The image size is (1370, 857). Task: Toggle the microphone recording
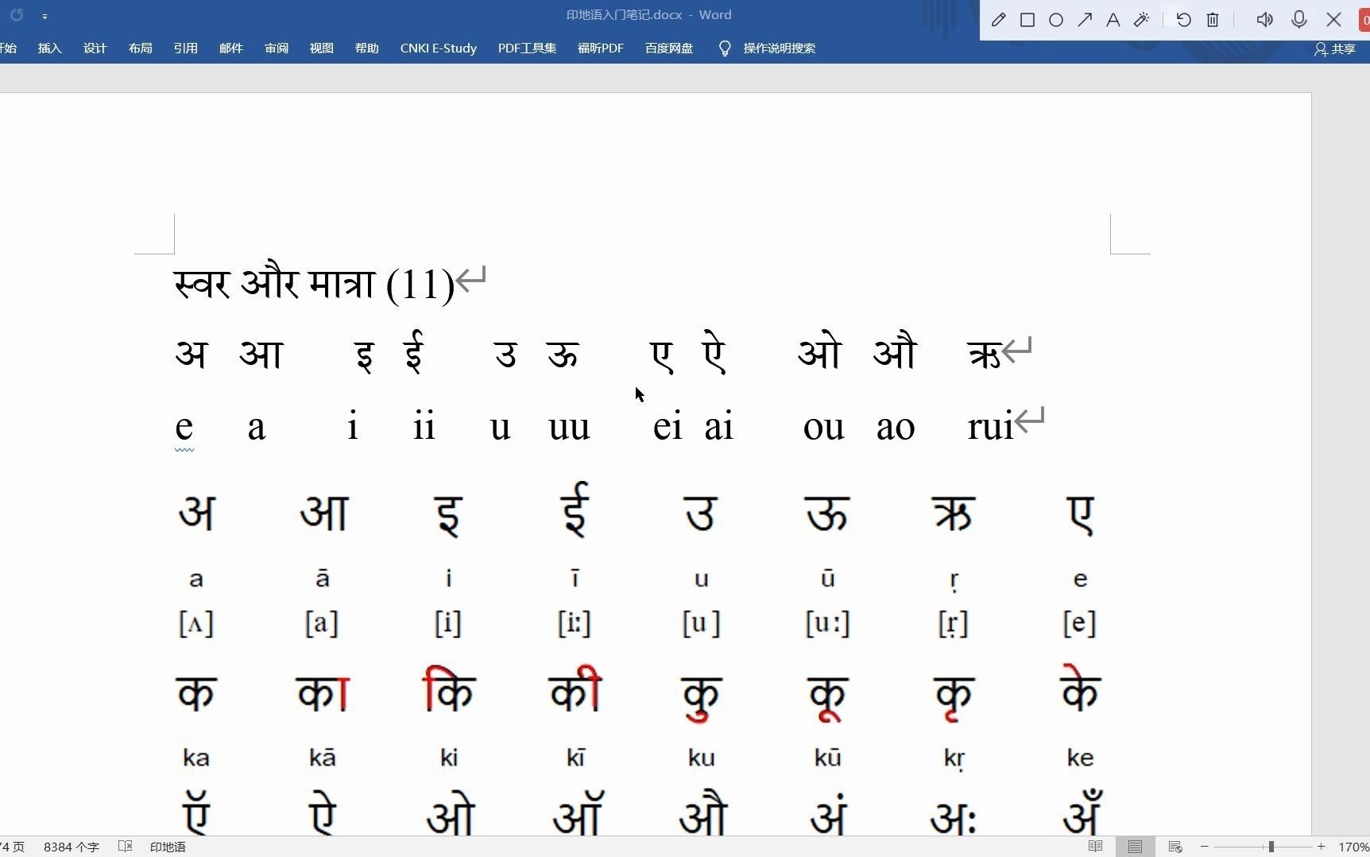pyautogui.click(x=1299, y=20)
